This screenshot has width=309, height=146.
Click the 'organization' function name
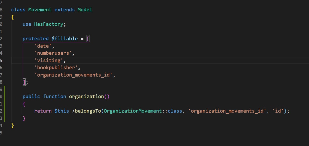click(x=86, y=97)
